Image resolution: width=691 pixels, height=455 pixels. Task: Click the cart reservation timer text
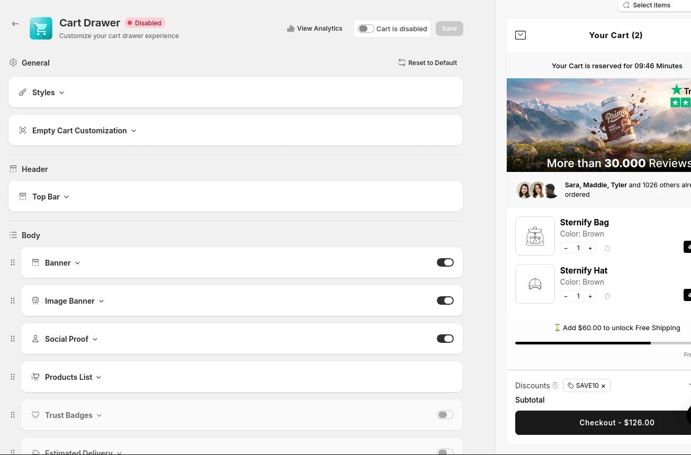(617, 66)
